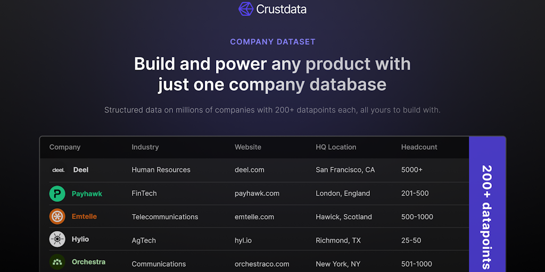Click the purple 200+ datapoints banner
This screenshot has width=545, height=272.
[487, 212]
